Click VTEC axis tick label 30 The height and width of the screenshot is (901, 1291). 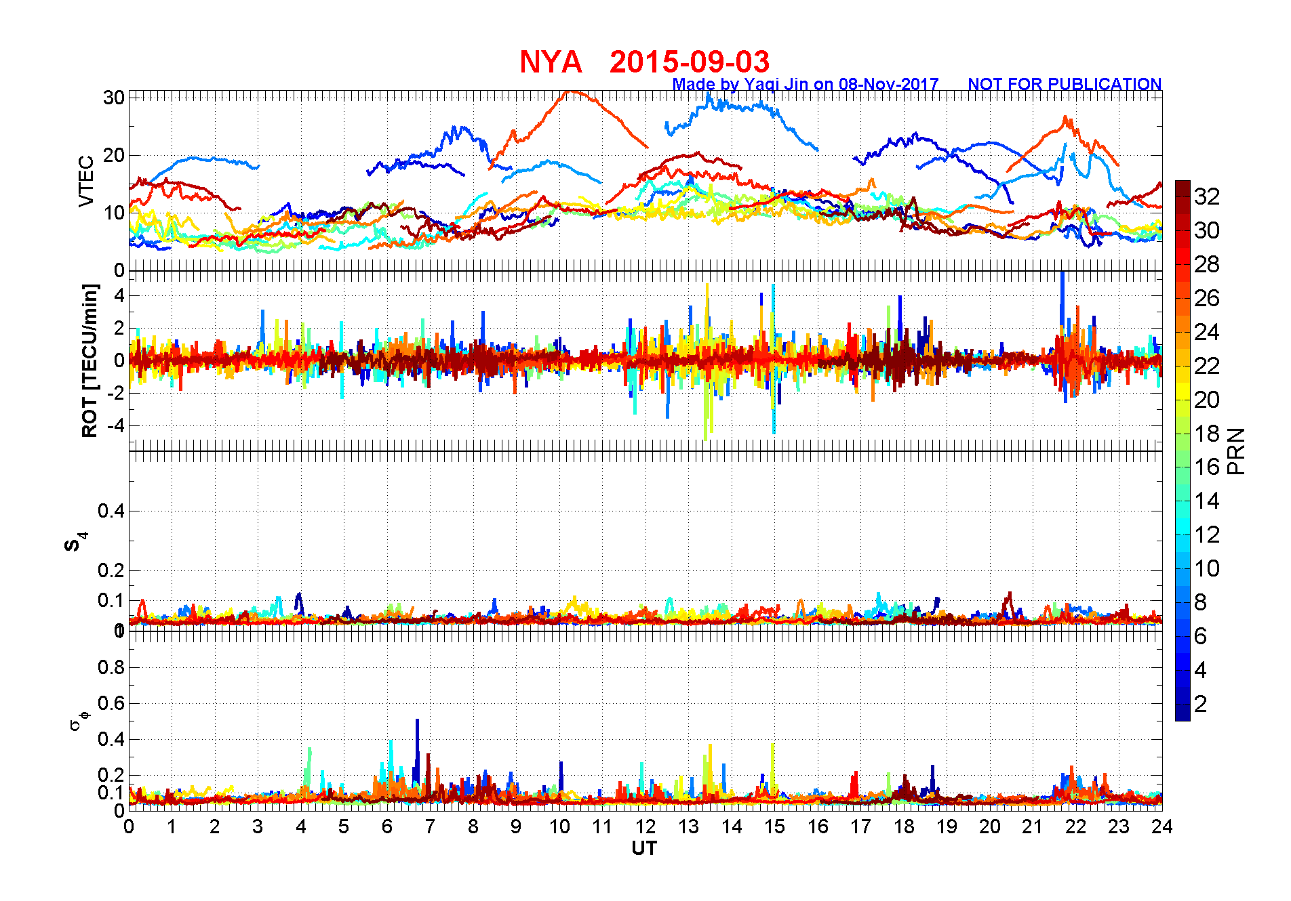(113, 98)
